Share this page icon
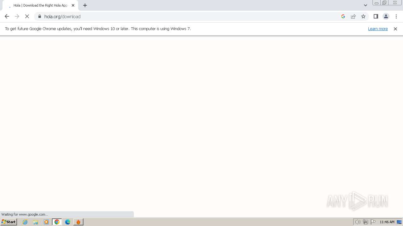This screenshot has height=226, width=403. (353, 16)
